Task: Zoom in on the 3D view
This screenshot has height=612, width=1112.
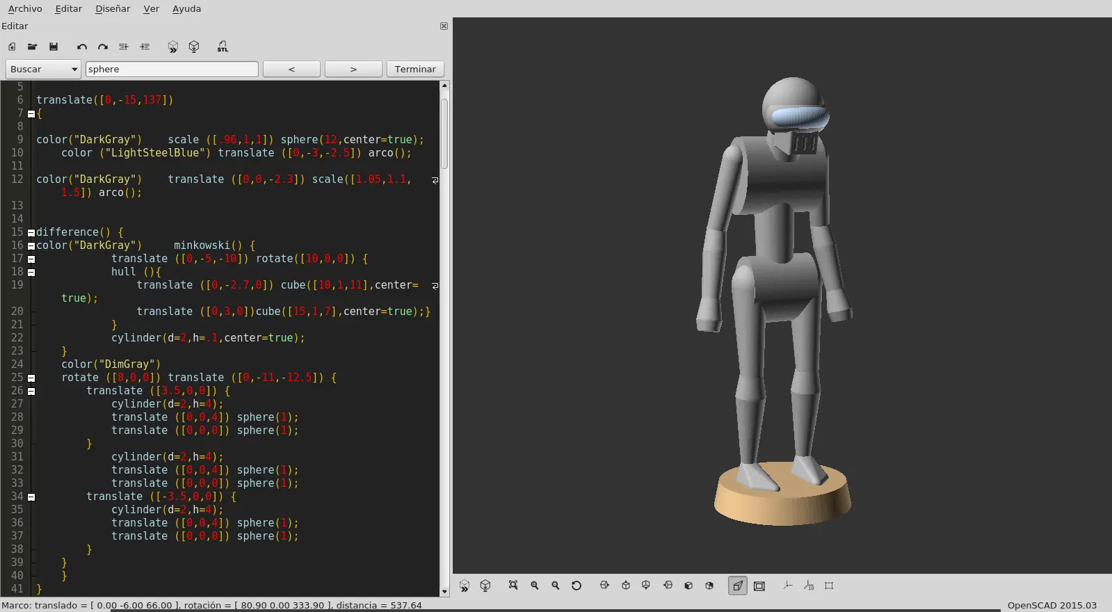Action: click(535, 586)
